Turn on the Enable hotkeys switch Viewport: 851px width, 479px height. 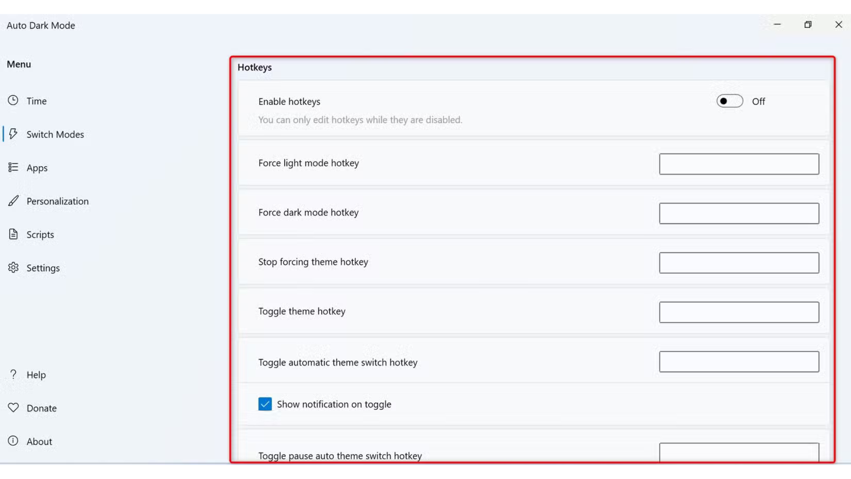coord(730,101)
